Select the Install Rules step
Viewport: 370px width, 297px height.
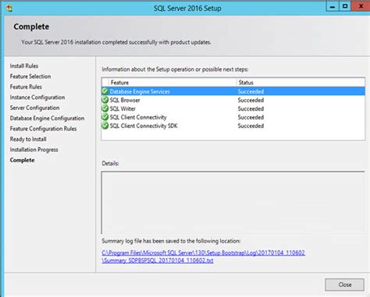(24, 66)
